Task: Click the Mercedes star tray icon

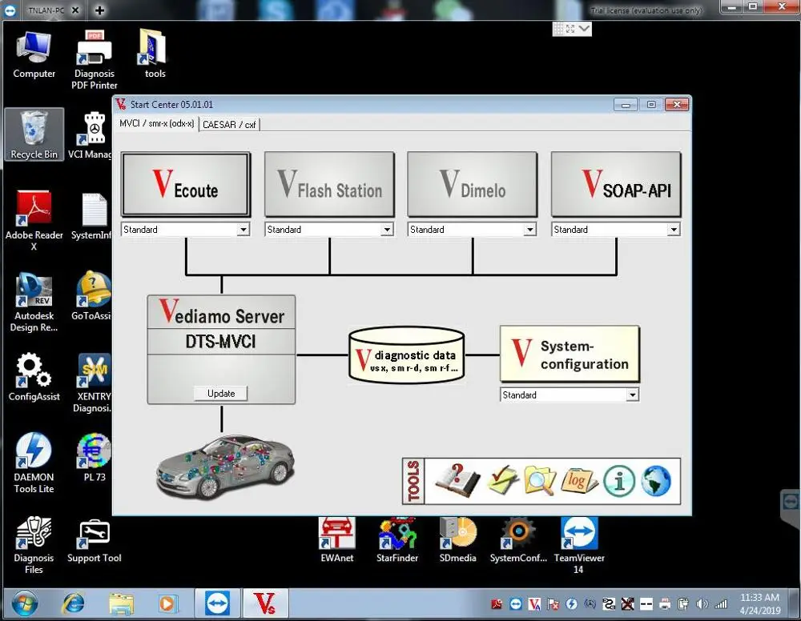Action: click(590, 604)
